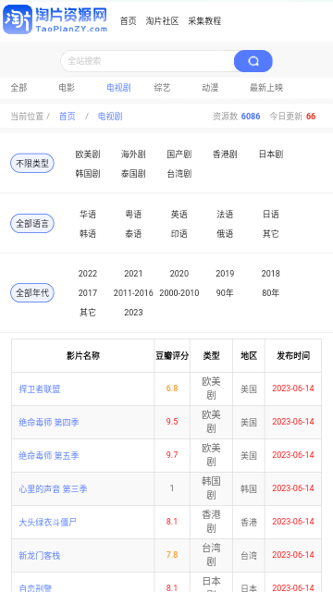The image size is (333, 592).
Task: Filter by 欧美剧 type
Action: point(88,154)
